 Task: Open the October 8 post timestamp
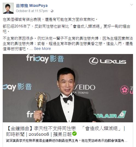tap(32, 11)
